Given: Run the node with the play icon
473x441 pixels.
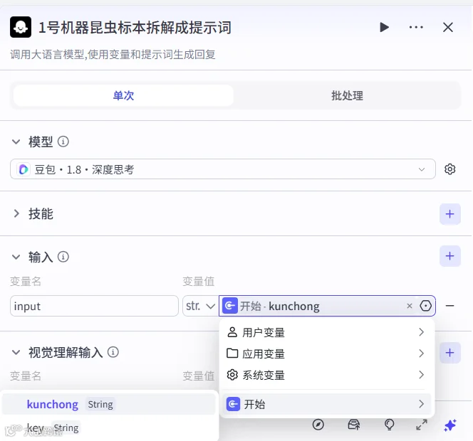Looking at the screenshot, I should click(x=384, y=28).
